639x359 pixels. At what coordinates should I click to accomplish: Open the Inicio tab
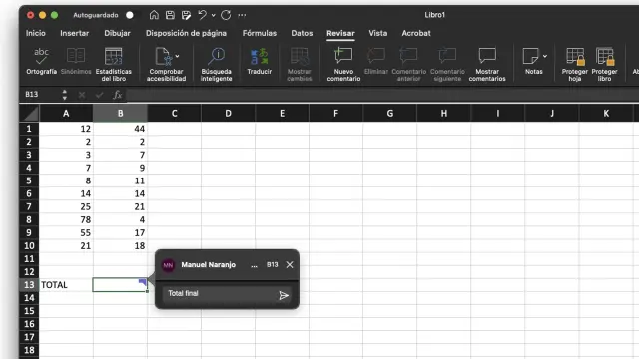(x=36, y=33)
